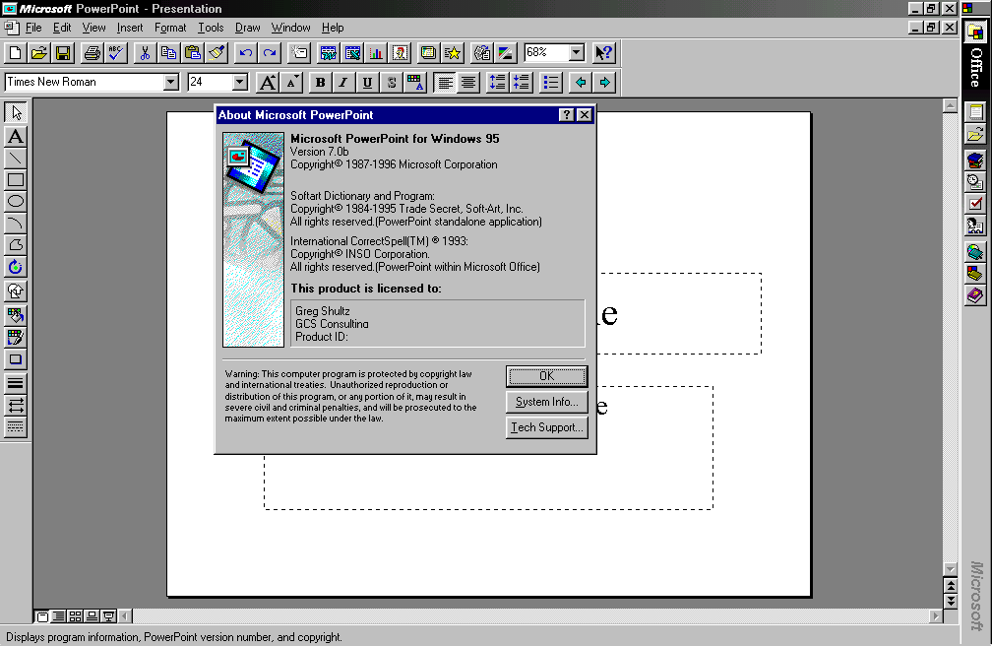
Task: Click the Demote right arrow icon
Action: click(605, 83)
